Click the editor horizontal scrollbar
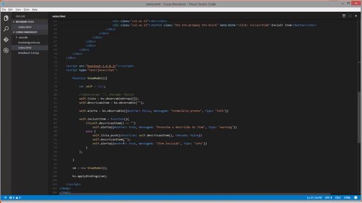This screenshot has height=203, width=362. point(195,194)
